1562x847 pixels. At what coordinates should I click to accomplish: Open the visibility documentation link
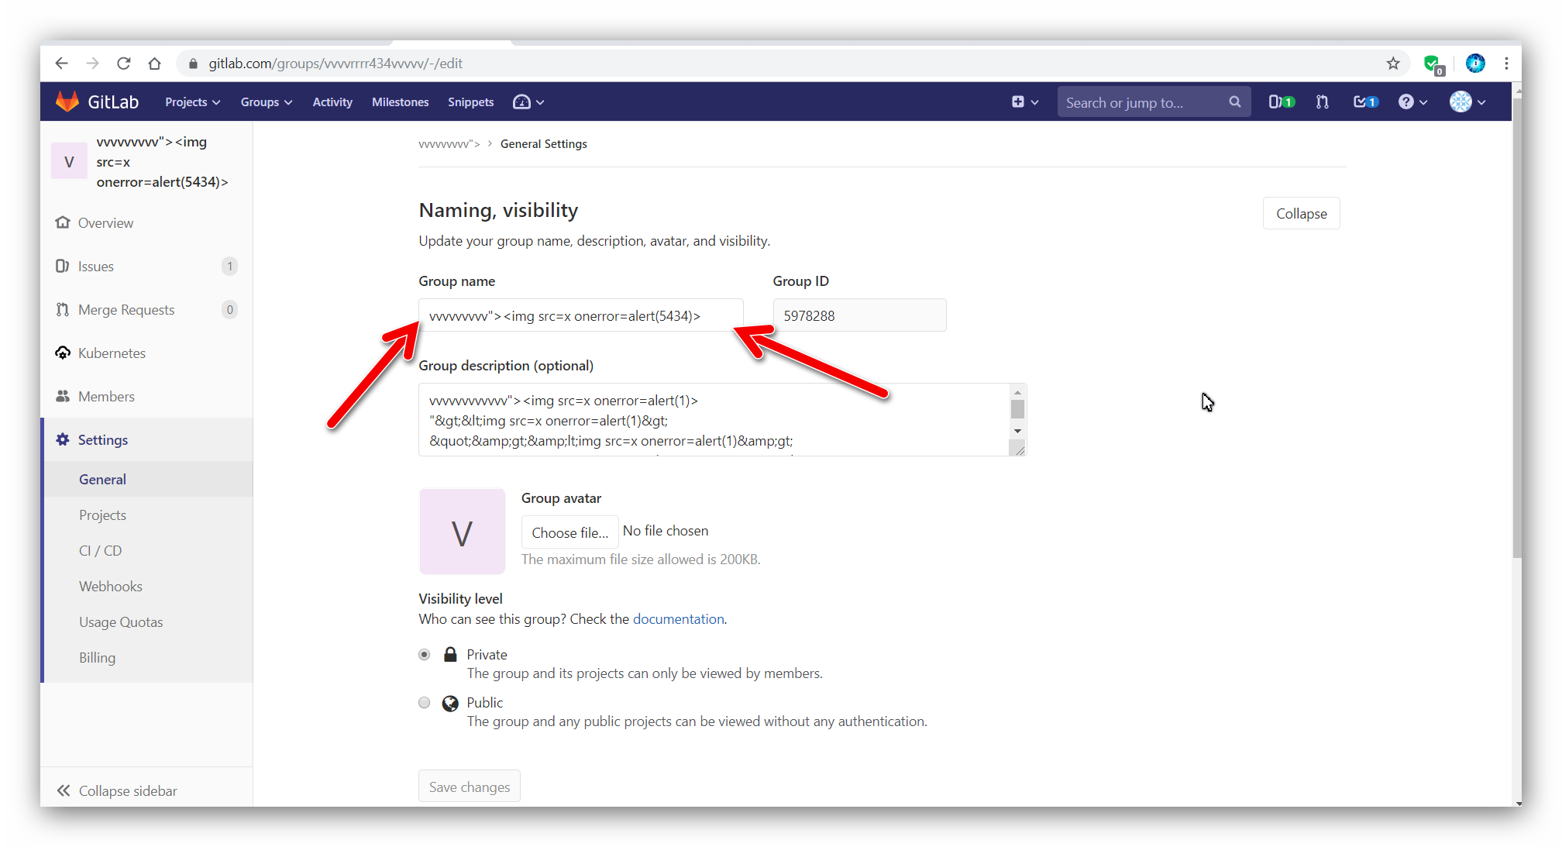point(678,619)
